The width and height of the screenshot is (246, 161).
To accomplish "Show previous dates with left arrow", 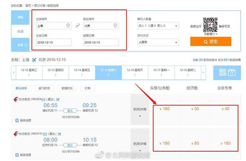I will pyautogui.click(x=13, y=72).
